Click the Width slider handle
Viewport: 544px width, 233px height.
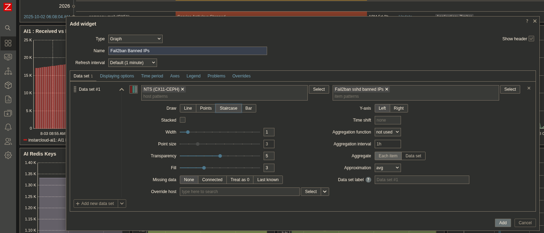(188, 132)
